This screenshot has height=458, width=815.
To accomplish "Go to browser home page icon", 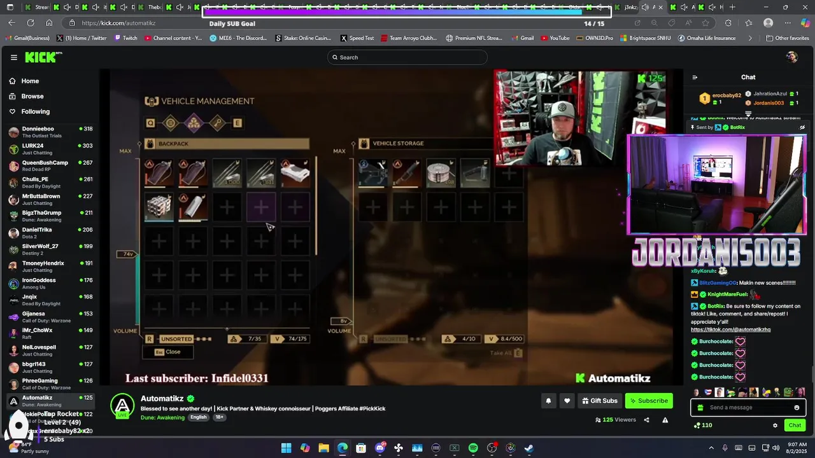I will click(48, 23).
